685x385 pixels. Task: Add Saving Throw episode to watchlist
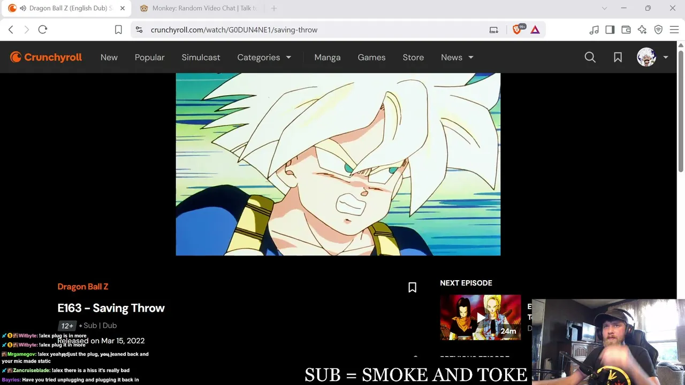click(412, 288)
